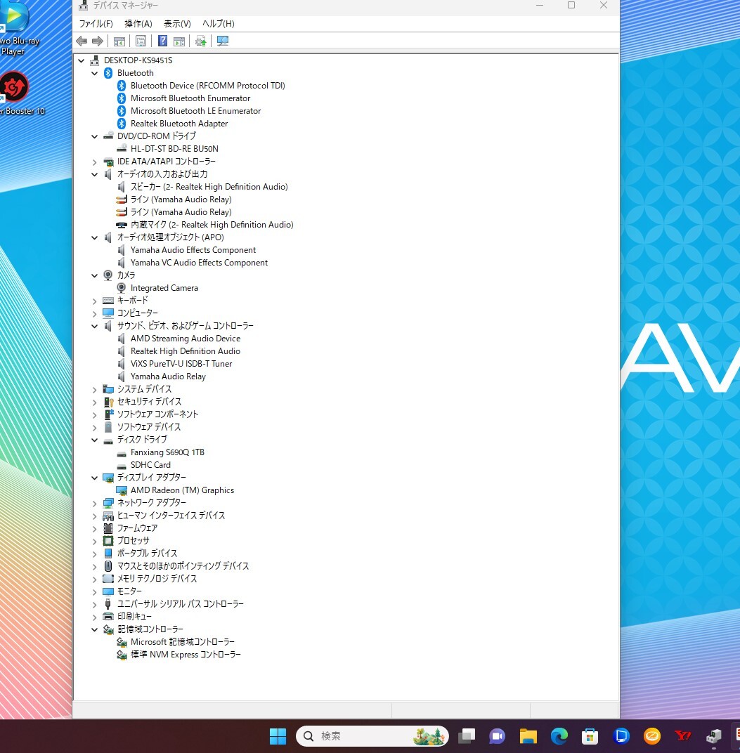Viewport: 740px width, 753px height.
Task: Collapse the 記憶域コントローラー category
Action: click(x=95, y=629)
